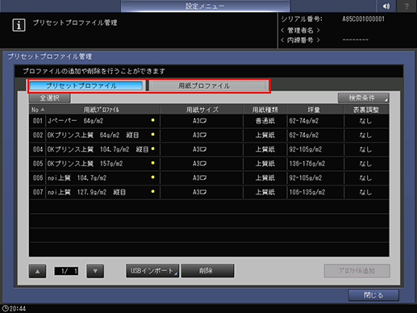
Task: Click the 用紙プロファイル column header
Action: coord(102,110)
